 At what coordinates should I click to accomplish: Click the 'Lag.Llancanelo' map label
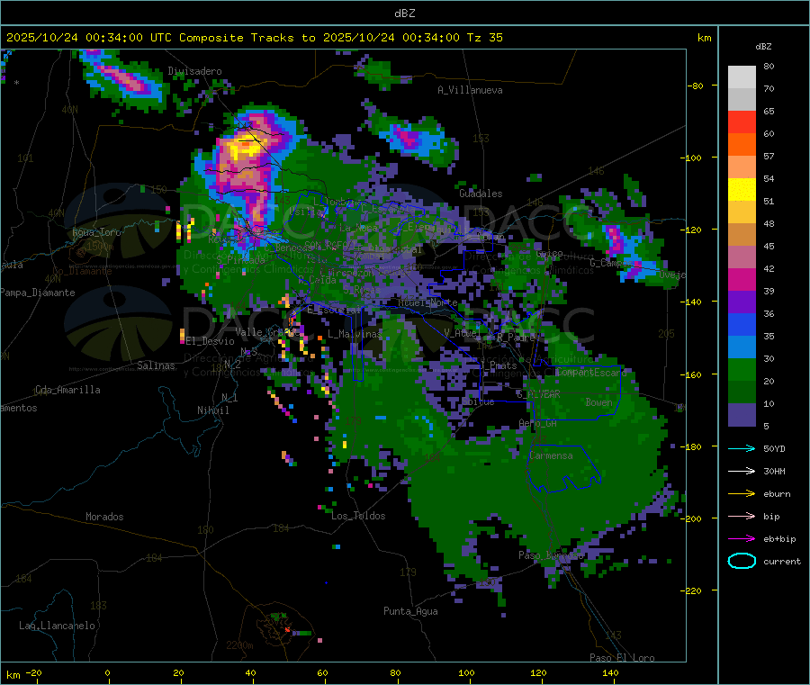click(57, 626)
